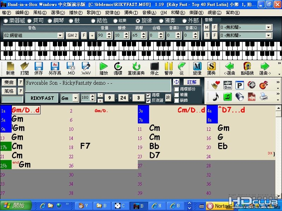Screen dimensions: 282x211
Task: Open the 62 銅管組 instrument dropdown
Action: [x=60, y=36]
